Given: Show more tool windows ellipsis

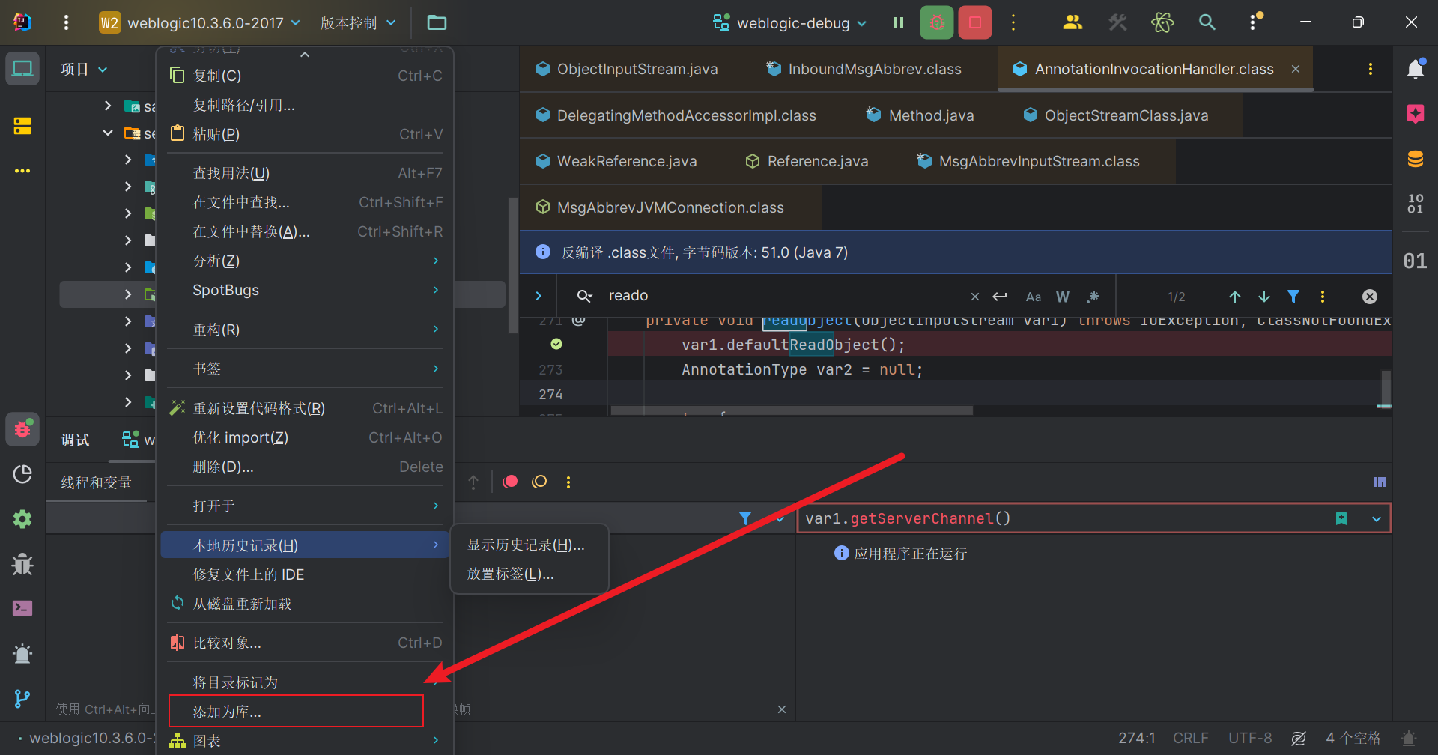Looking at the screenshot, I should click(22, 171).
